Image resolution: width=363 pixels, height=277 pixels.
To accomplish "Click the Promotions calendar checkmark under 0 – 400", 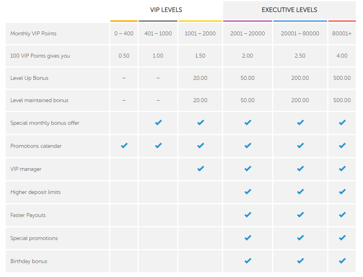I will (x=124, y=145).
